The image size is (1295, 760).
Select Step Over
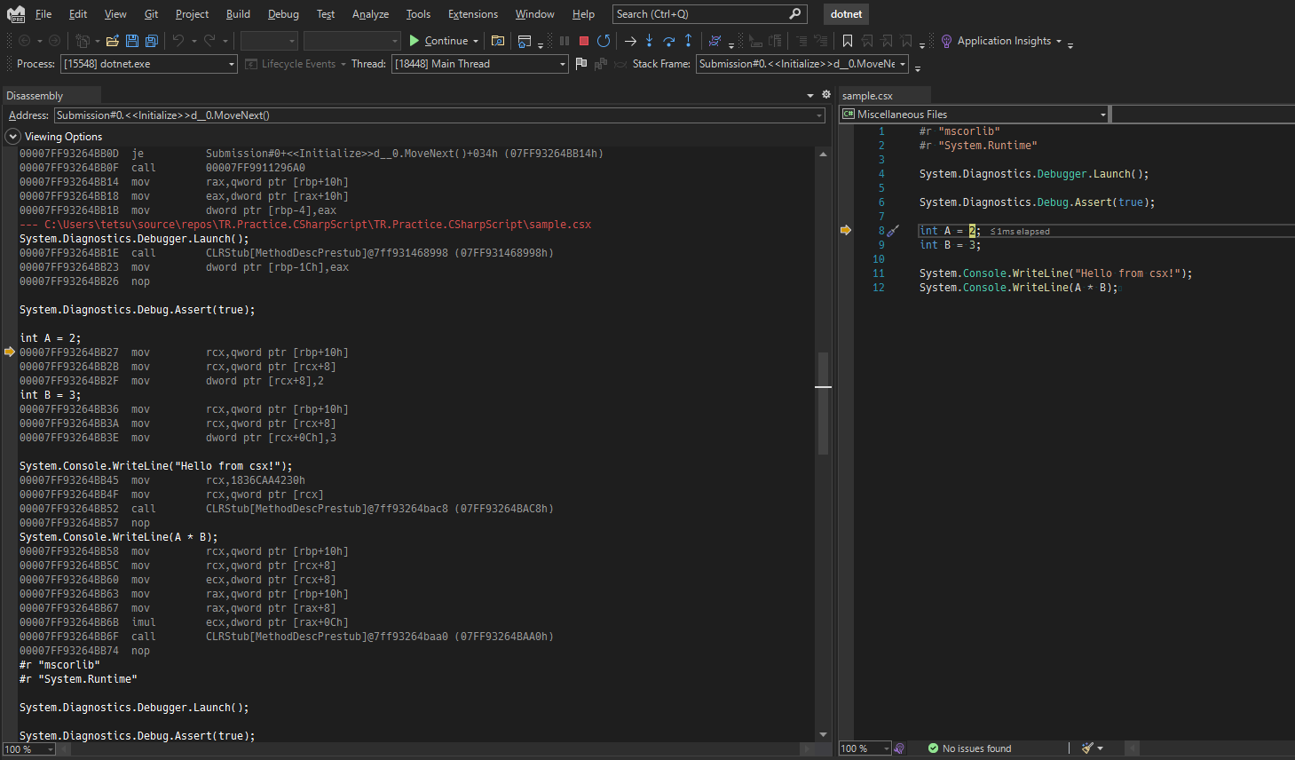tap(667, 40)
